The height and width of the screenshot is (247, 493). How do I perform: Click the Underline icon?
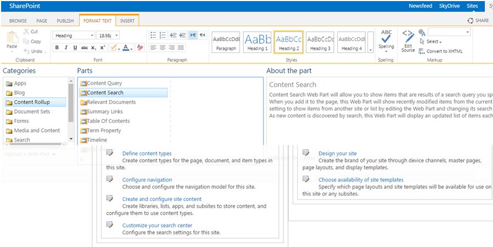[x=75, y=48]
